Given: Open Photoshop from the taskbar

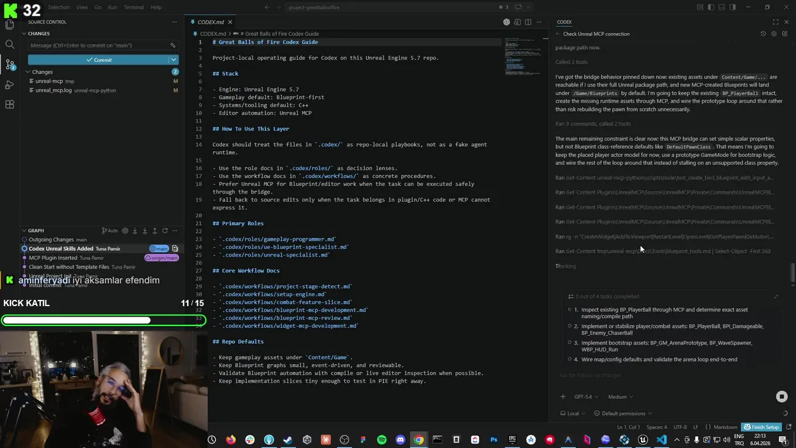Looking at the screenshot, I should [x=494, y=440].
